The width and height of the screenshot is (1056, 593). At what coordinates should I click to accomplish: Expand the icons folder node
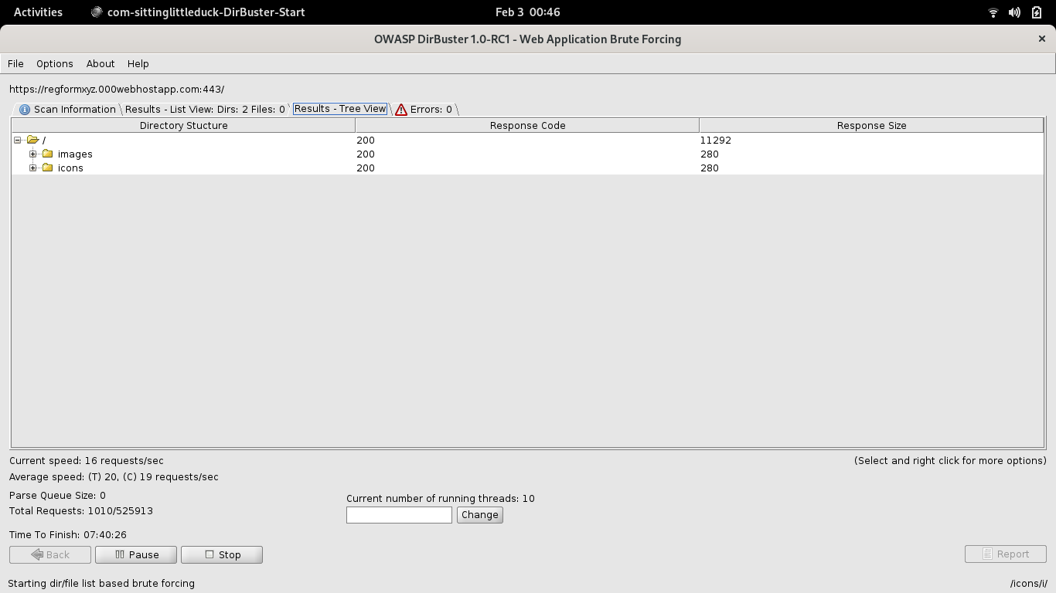(x=32, y=168)
